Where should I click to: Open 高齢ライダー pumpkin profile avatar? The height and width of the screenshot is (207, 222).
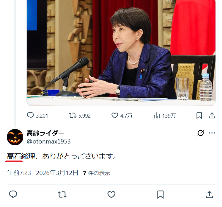[x=15, y=137]
